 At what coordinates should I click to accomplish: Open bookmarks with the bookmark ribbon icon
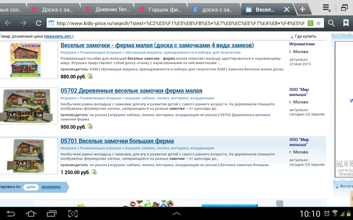[x=346, y=23]
